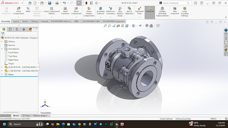Viewport: 228px width, 128px height.
Task: Open the SOLIDWORKS Add-Ins tab
Action: click(x=61, y=21)
